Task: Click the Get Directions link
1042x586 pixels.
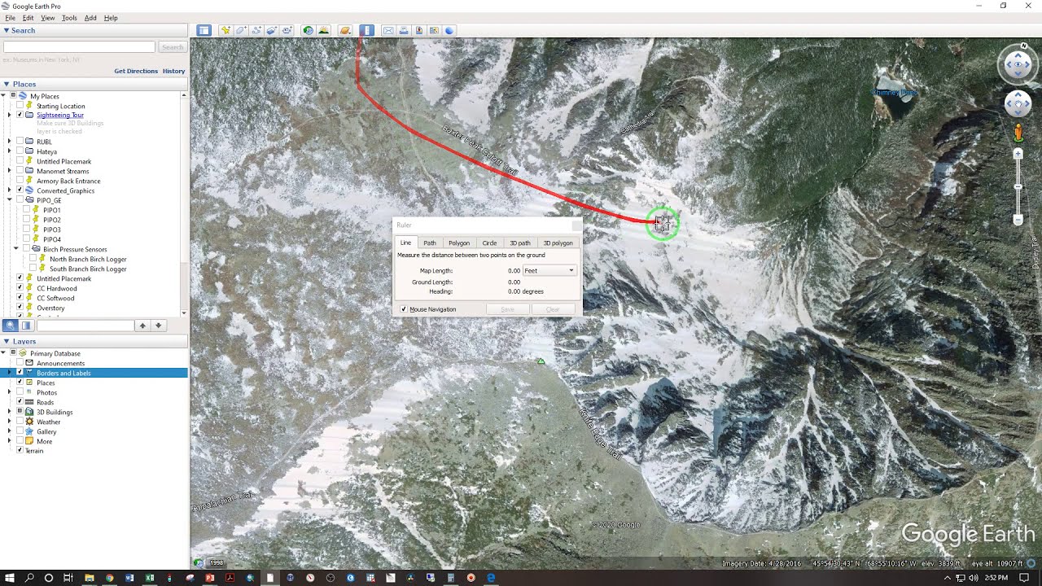Action: coord(136,71)
